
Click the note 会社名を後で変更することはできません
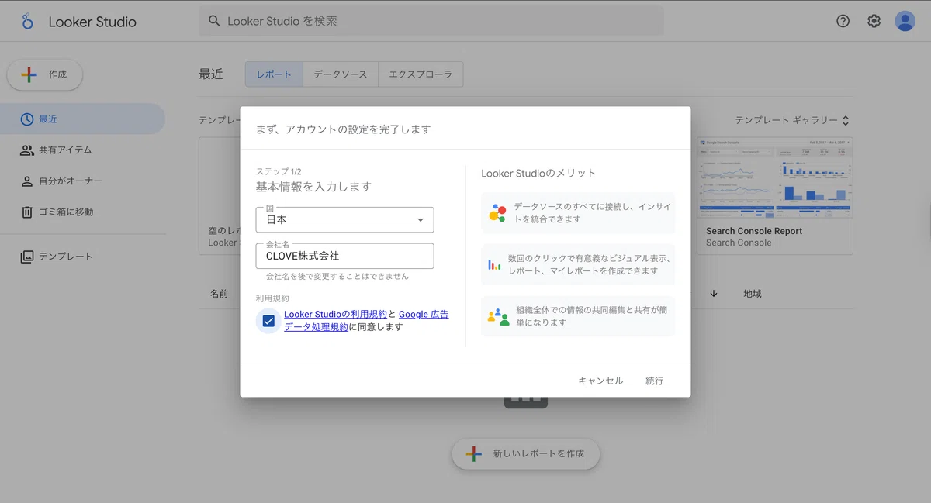pyautogui.click(x=337, y=276)
